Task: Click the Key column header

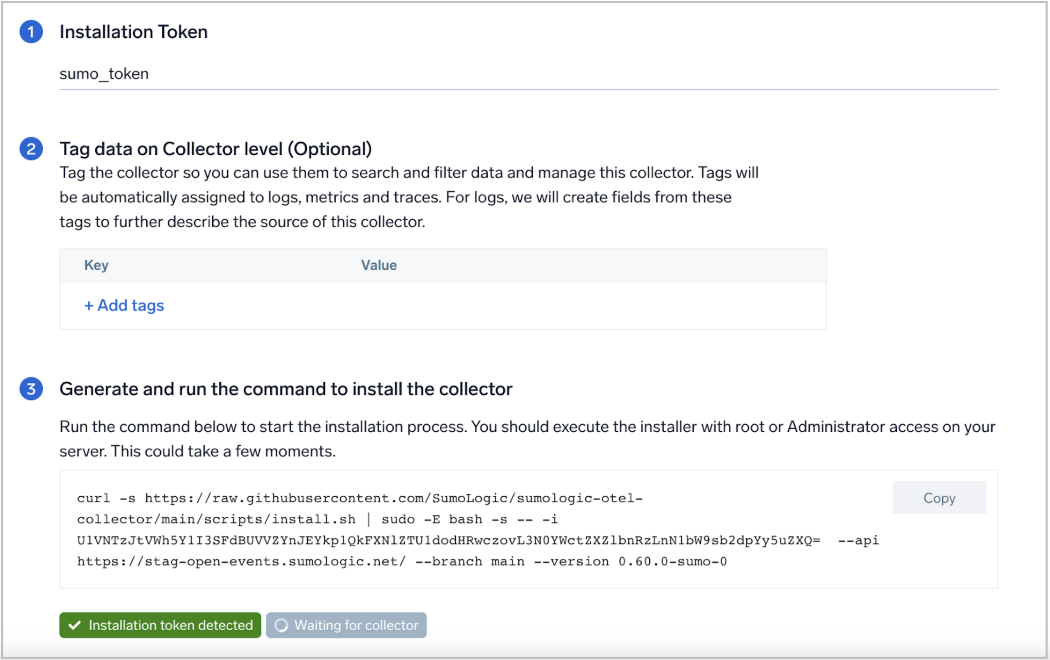Action: tap(96, 265)
